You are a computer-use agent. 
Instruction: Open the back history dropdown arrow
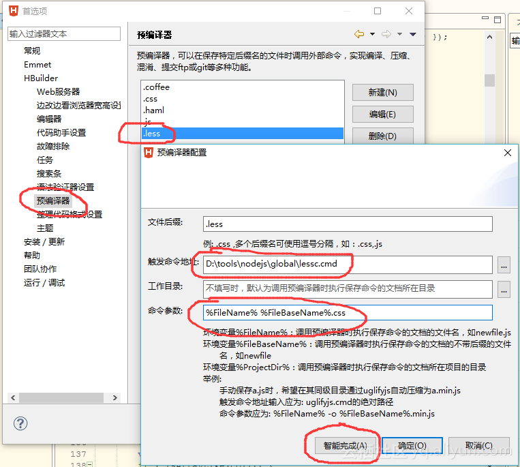point(372,34)
